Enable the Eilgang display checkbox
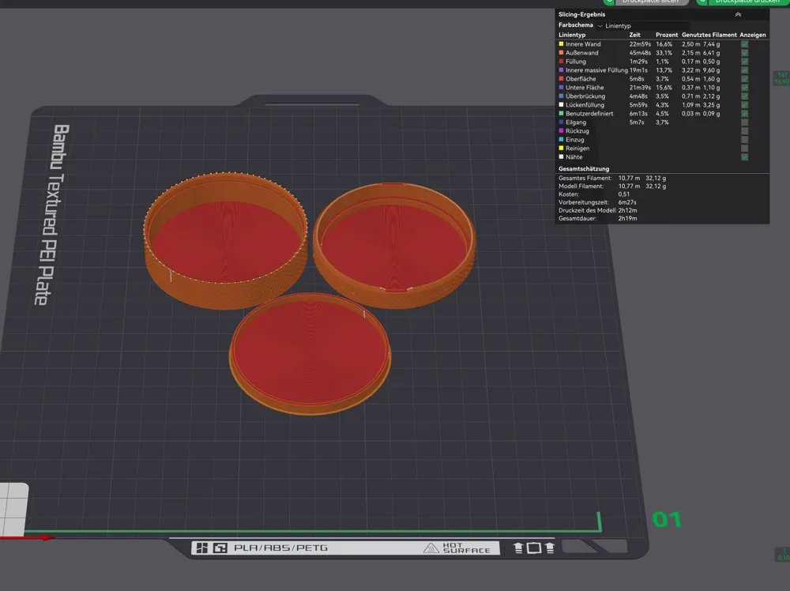 pos(744,122)
